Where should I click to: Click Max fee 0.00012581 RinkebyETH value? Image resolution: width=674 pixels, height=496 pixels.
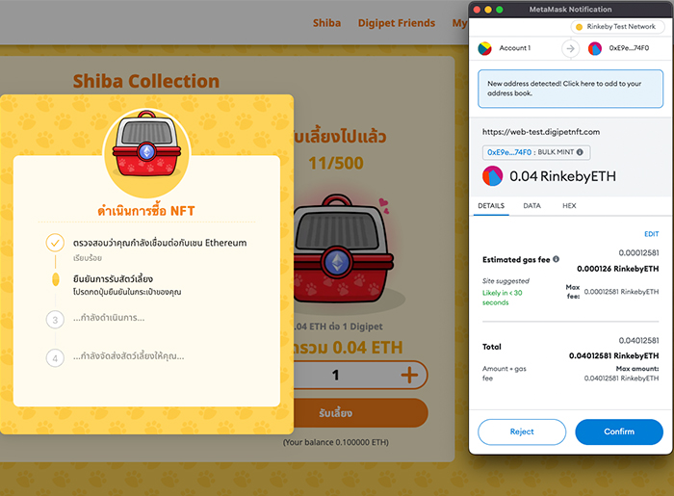[x=621, y=292]
